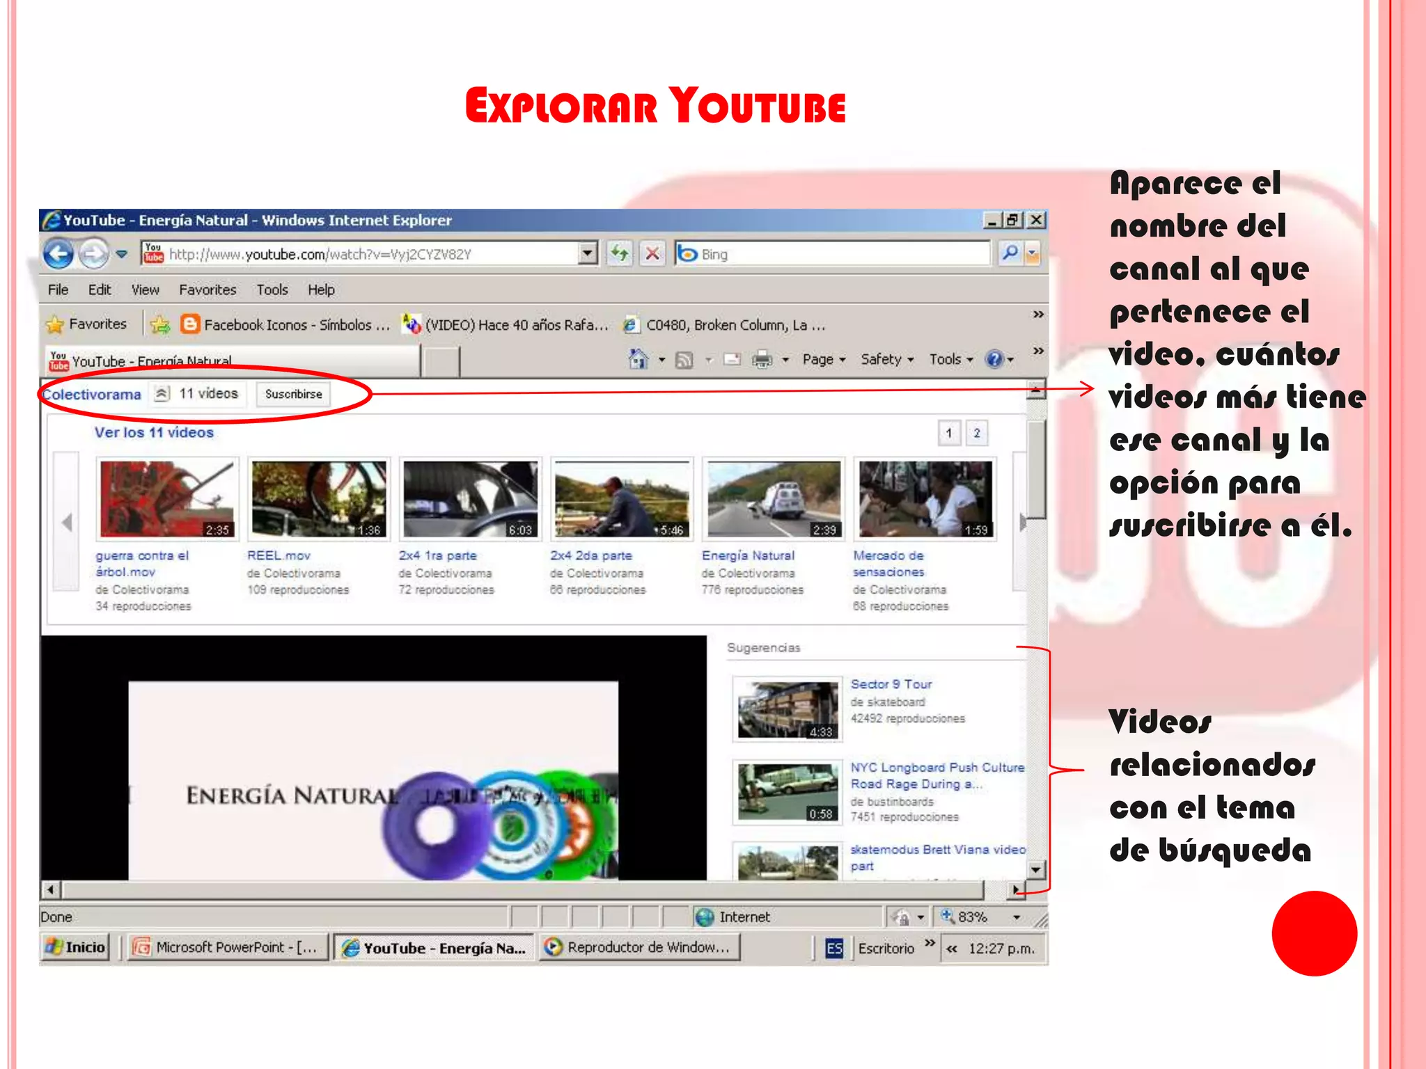Open the Page dropdown menu

click(824, 359)
